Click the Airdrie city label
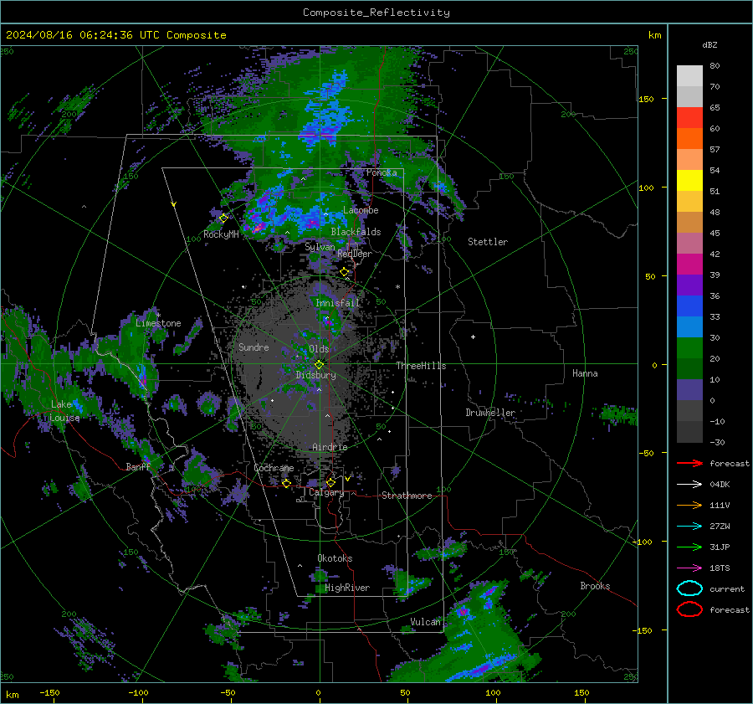Image resolution: width=753 pixels, height=704 pixels. click(x=330, y=447)
